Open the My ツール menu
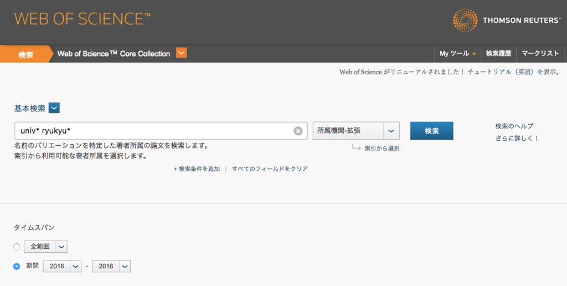 458,54
